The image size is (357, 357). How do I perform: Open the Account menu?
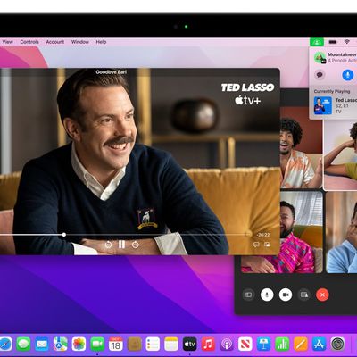pyautogui.click(x=55, y=42)
